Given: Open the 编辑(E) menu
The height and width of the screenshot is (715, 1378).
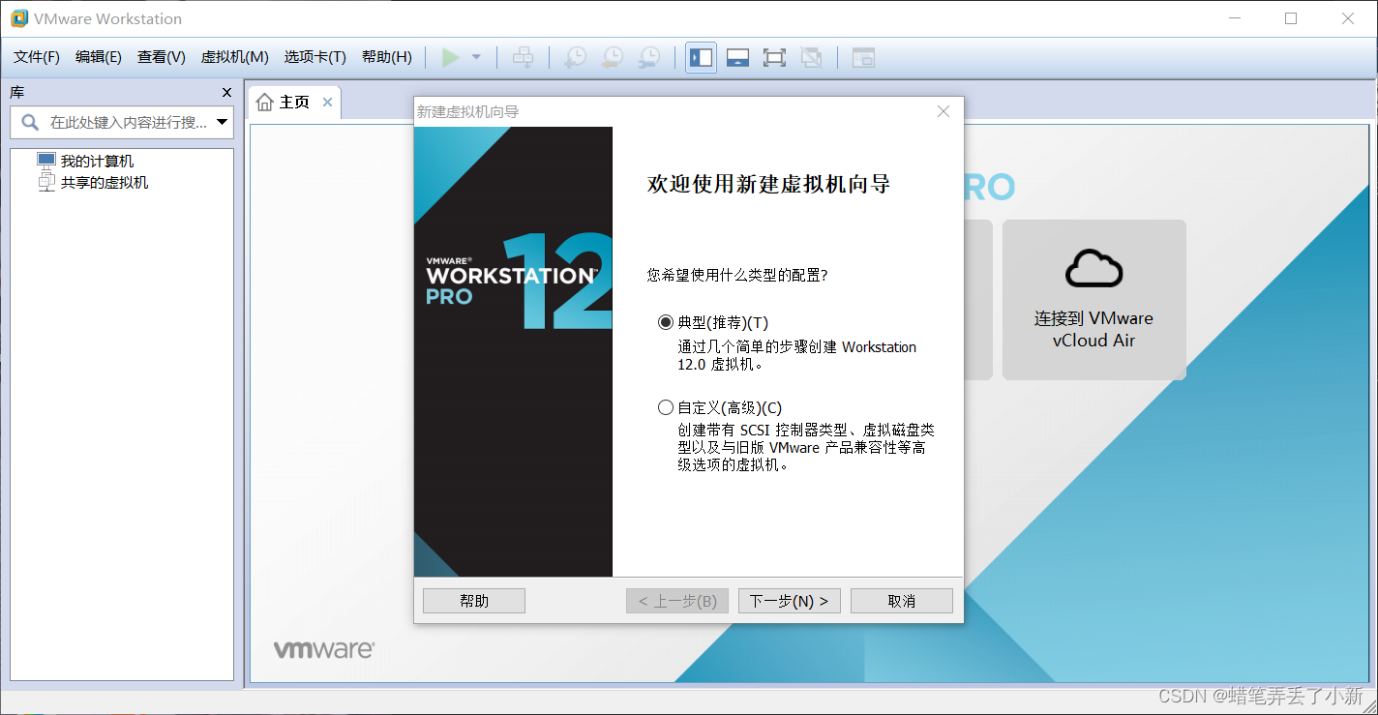Looking at the screenshot, I should tap(99, 57).
